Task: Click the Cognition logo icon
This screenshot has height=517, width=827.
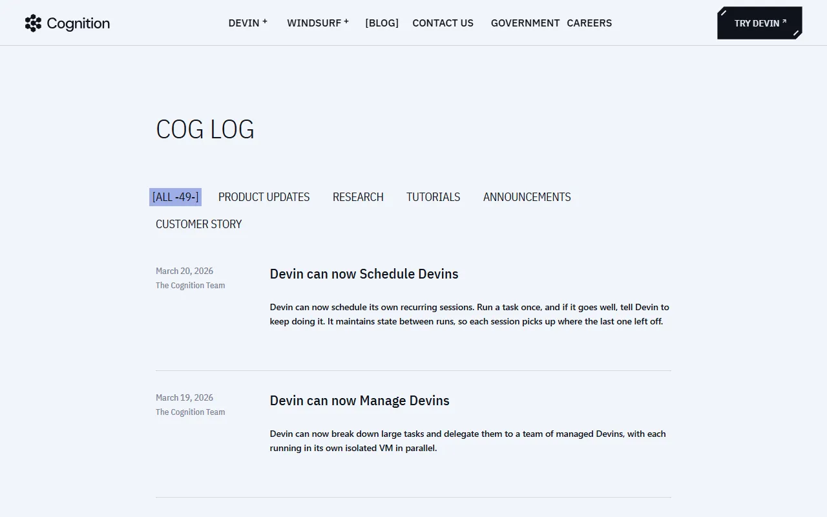Action: click(x=33, y=23)
